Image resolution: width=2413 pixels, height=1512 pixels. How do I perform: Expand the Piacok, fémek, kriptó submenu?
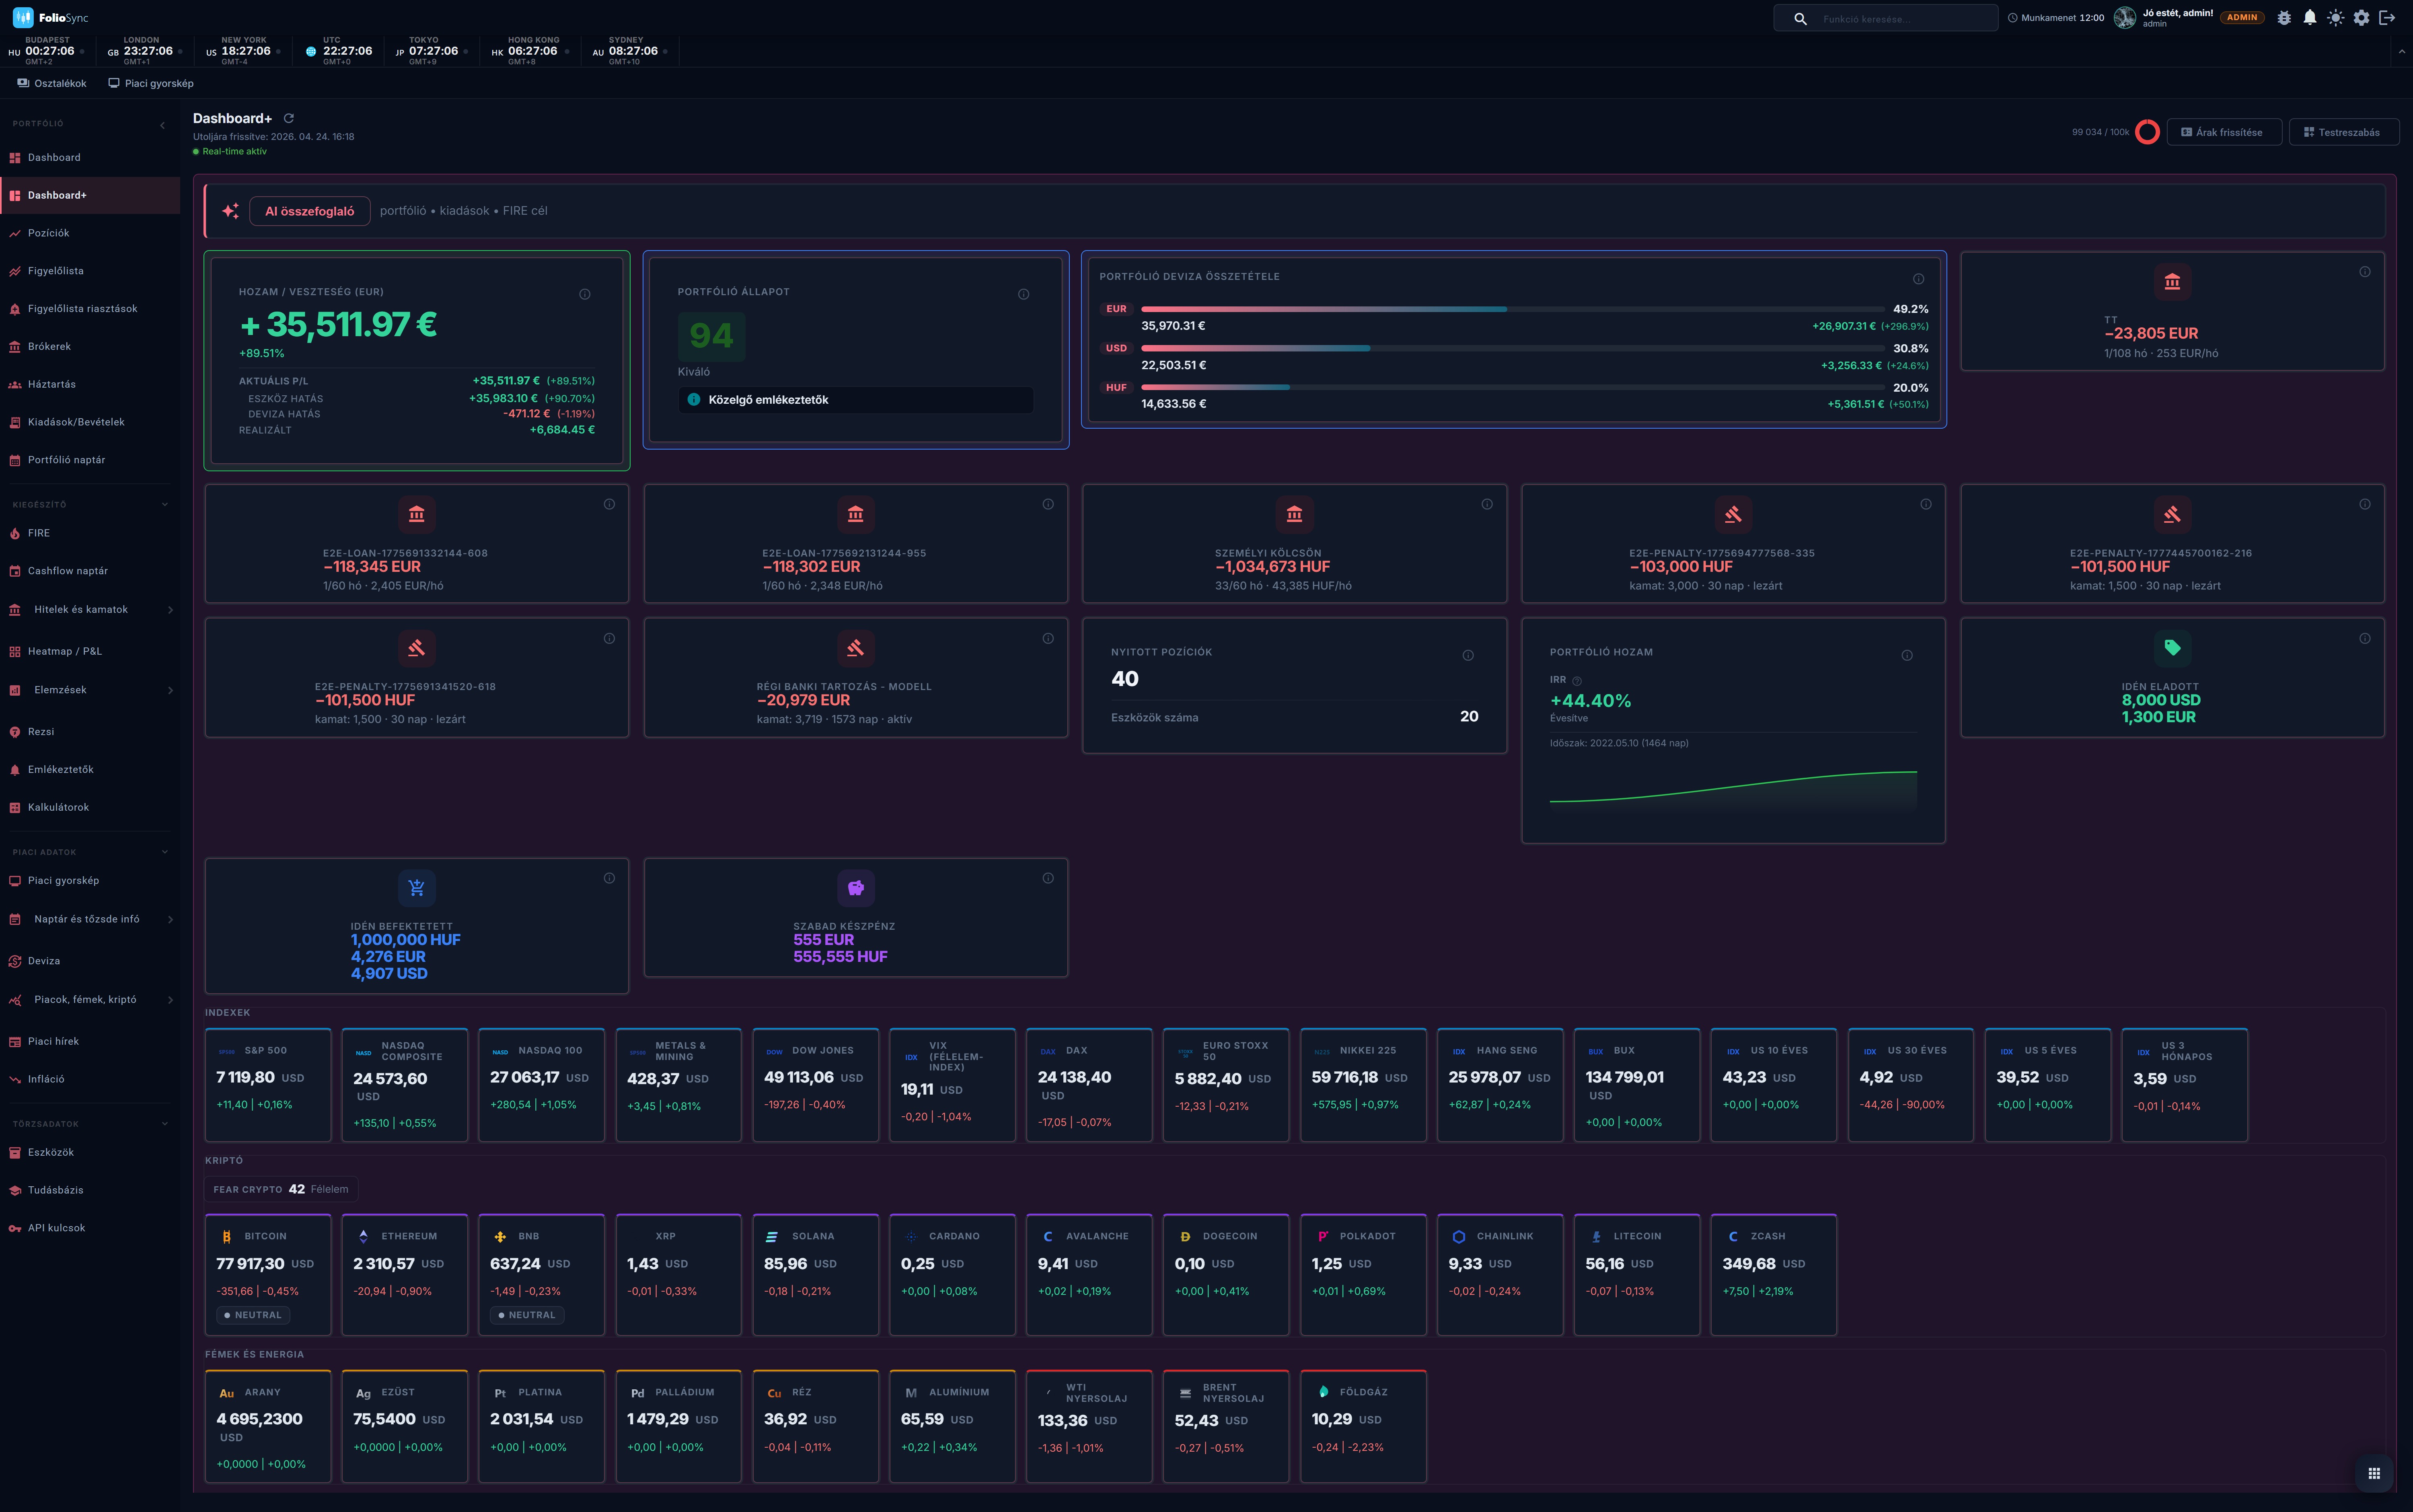(170, 1000)
